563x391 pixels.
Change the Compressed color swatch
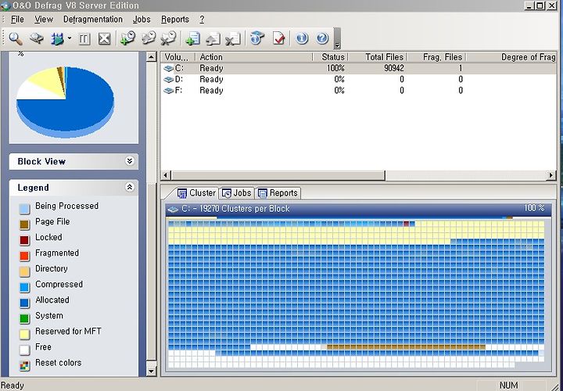(x=24, y=287)
